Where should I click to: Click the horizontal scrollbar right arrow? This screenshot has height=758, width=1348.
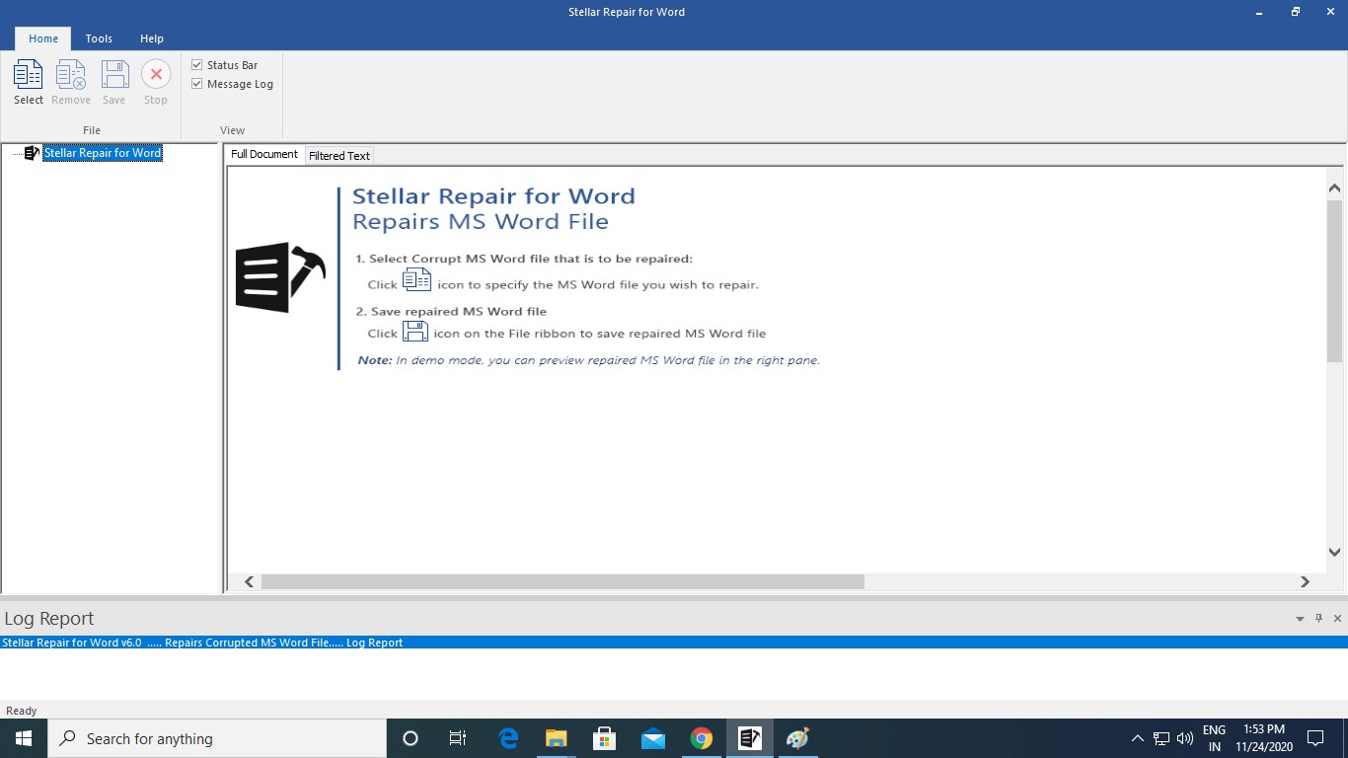1305,582
